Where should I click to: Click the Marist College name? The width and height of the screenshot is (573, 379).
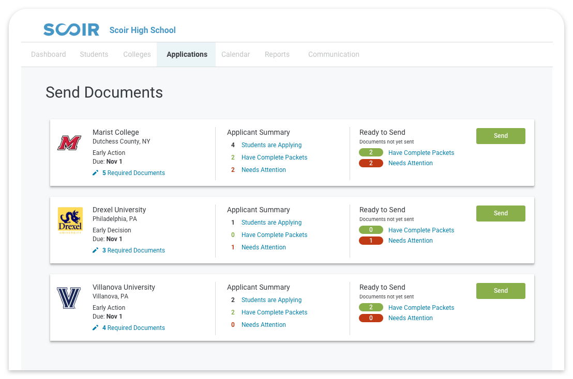pos(116,132)
